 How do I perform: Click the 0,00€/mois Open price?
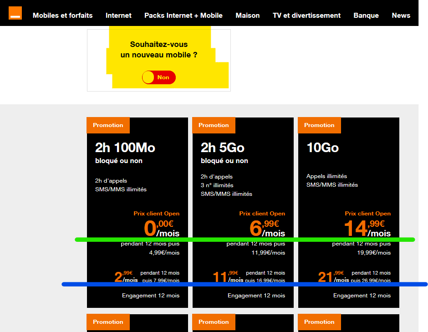[162, 228]
